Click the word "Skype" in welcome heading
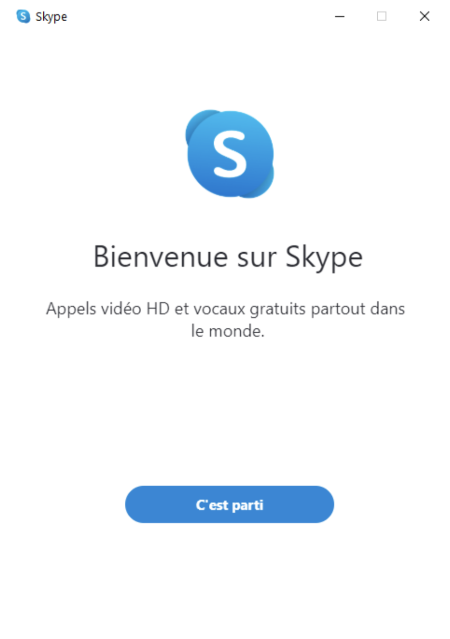The height and width of the screenshot is (639, 450). tap(324, 258)
